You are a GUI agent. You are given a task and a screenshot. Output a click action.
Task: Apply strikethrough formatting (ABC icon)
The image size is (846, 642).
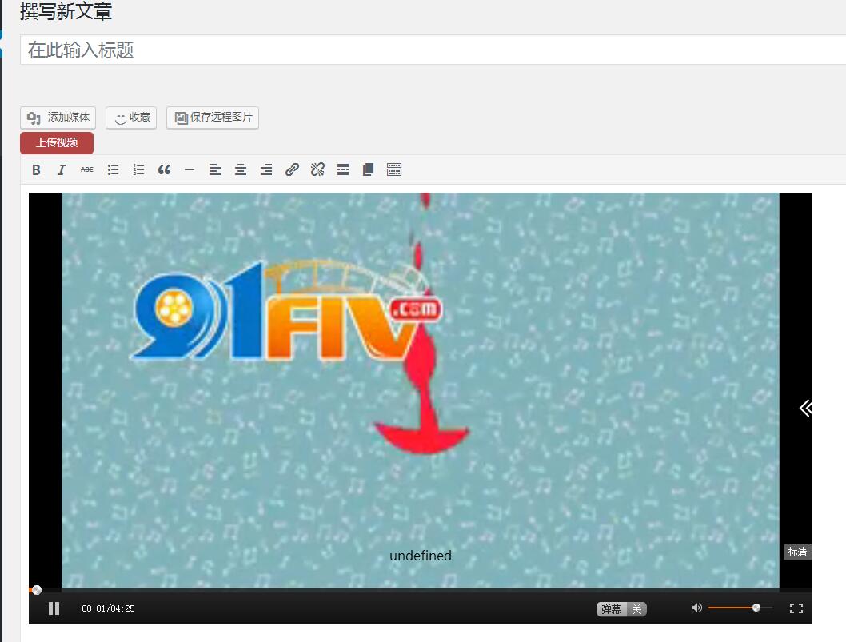pyautogui.click(x=87, y=170)
